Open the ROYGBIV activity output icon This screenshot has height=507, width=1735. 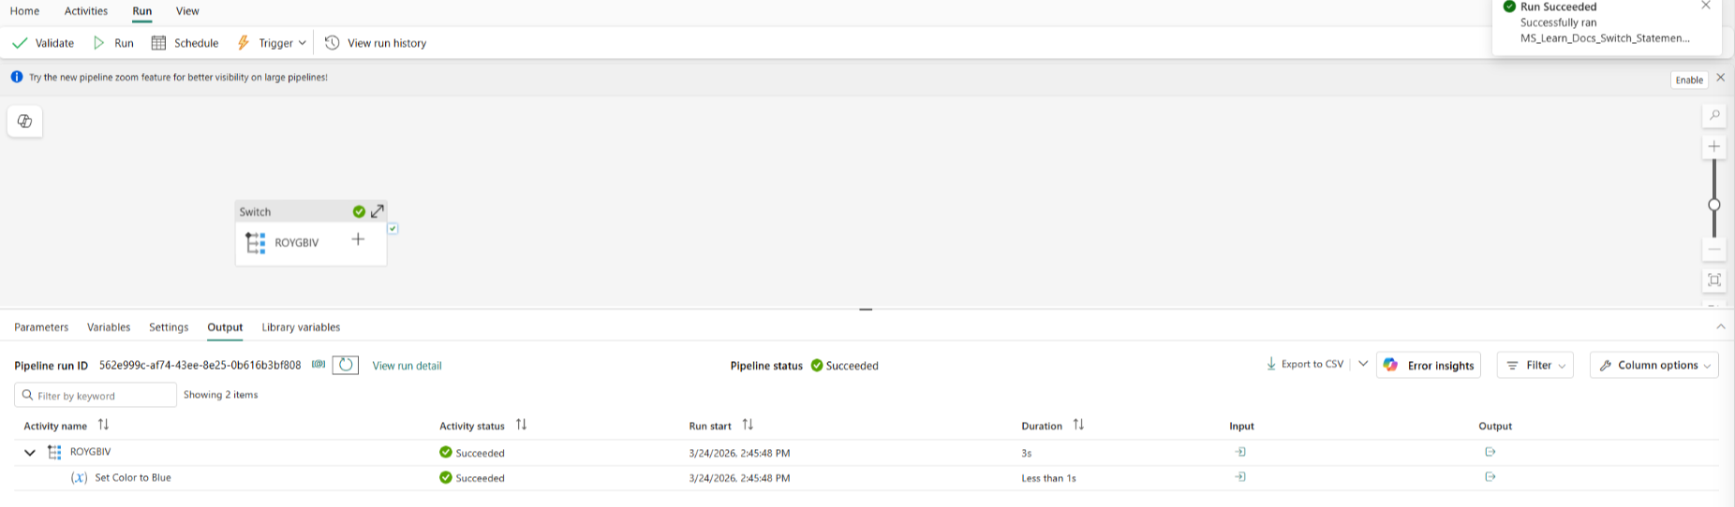(1490, 452)
